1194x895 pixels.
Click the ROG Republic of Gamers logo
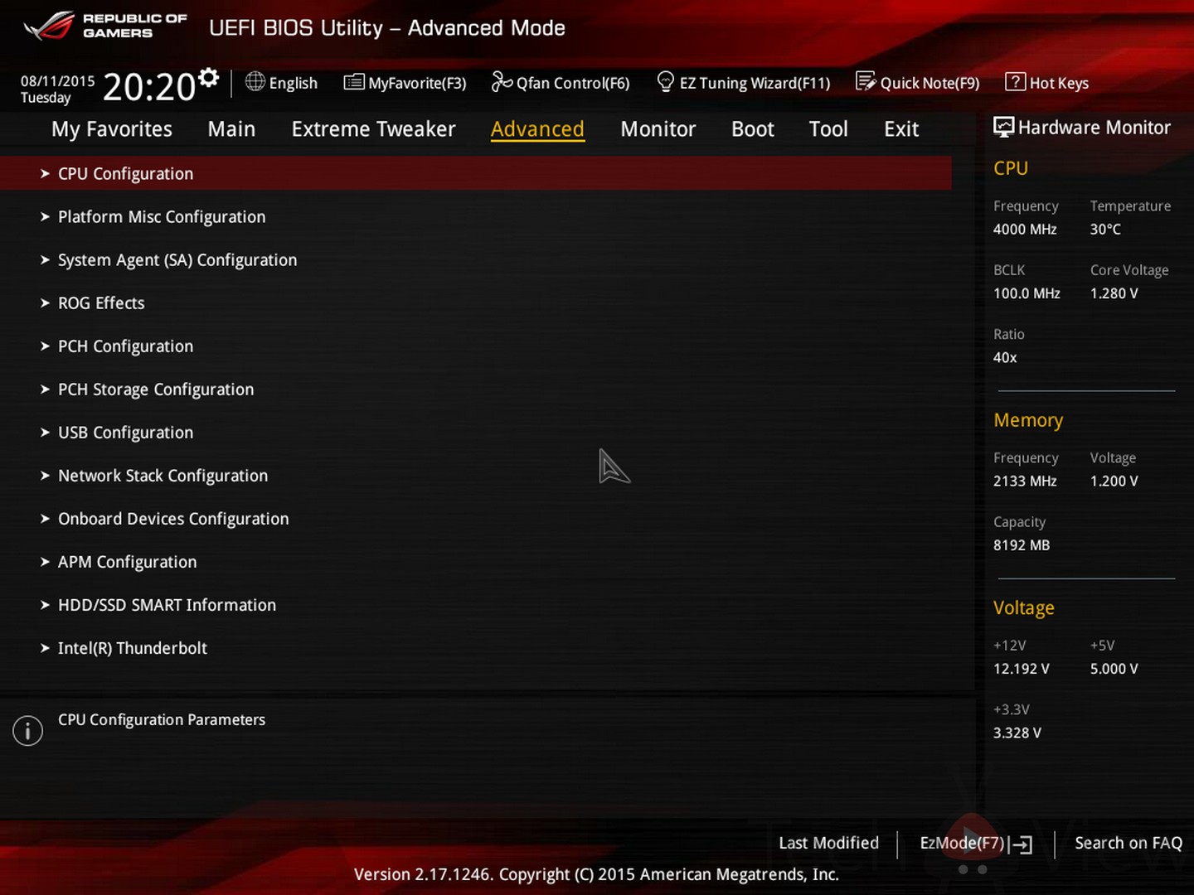(105, 27)
